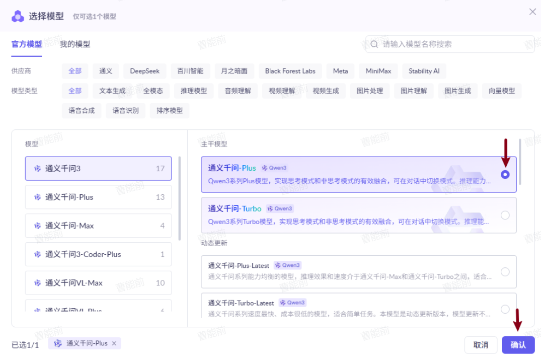Click the Qwen icon in 通义千问3-Coder-Plus row
The image size is (541, 364).
37,254
